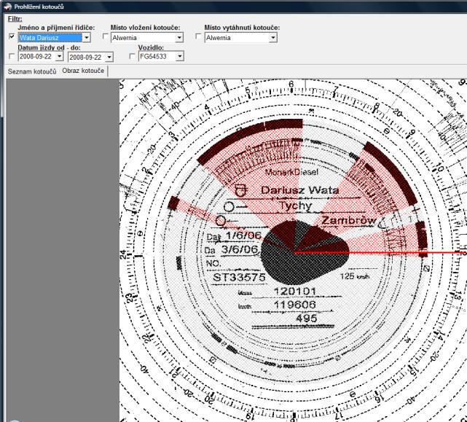Expand the vehicle FG54533 dropdown
The width and height of the screenshot is (467, 422).
click(180, 56)
